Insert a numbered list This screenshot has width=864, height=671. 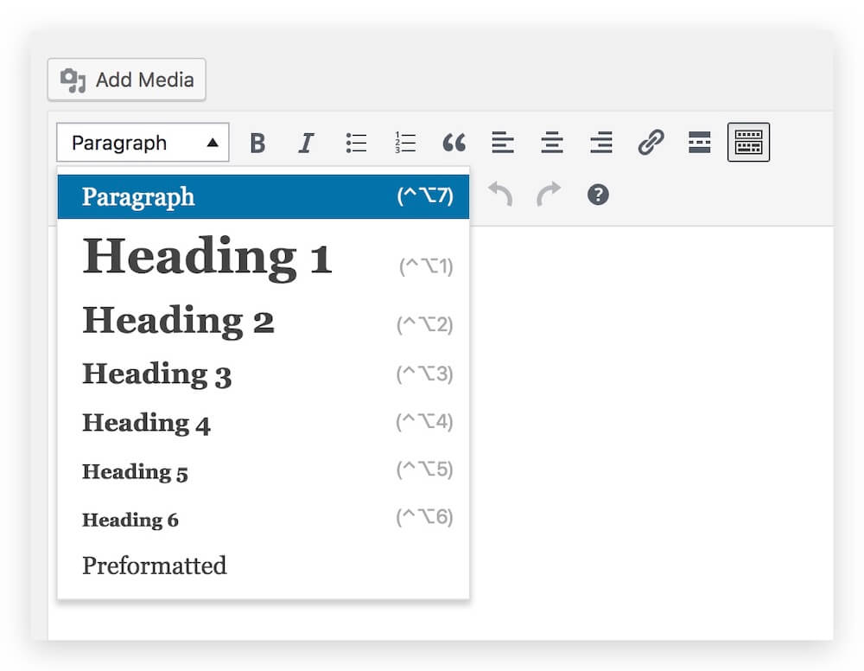pos(405,143)
